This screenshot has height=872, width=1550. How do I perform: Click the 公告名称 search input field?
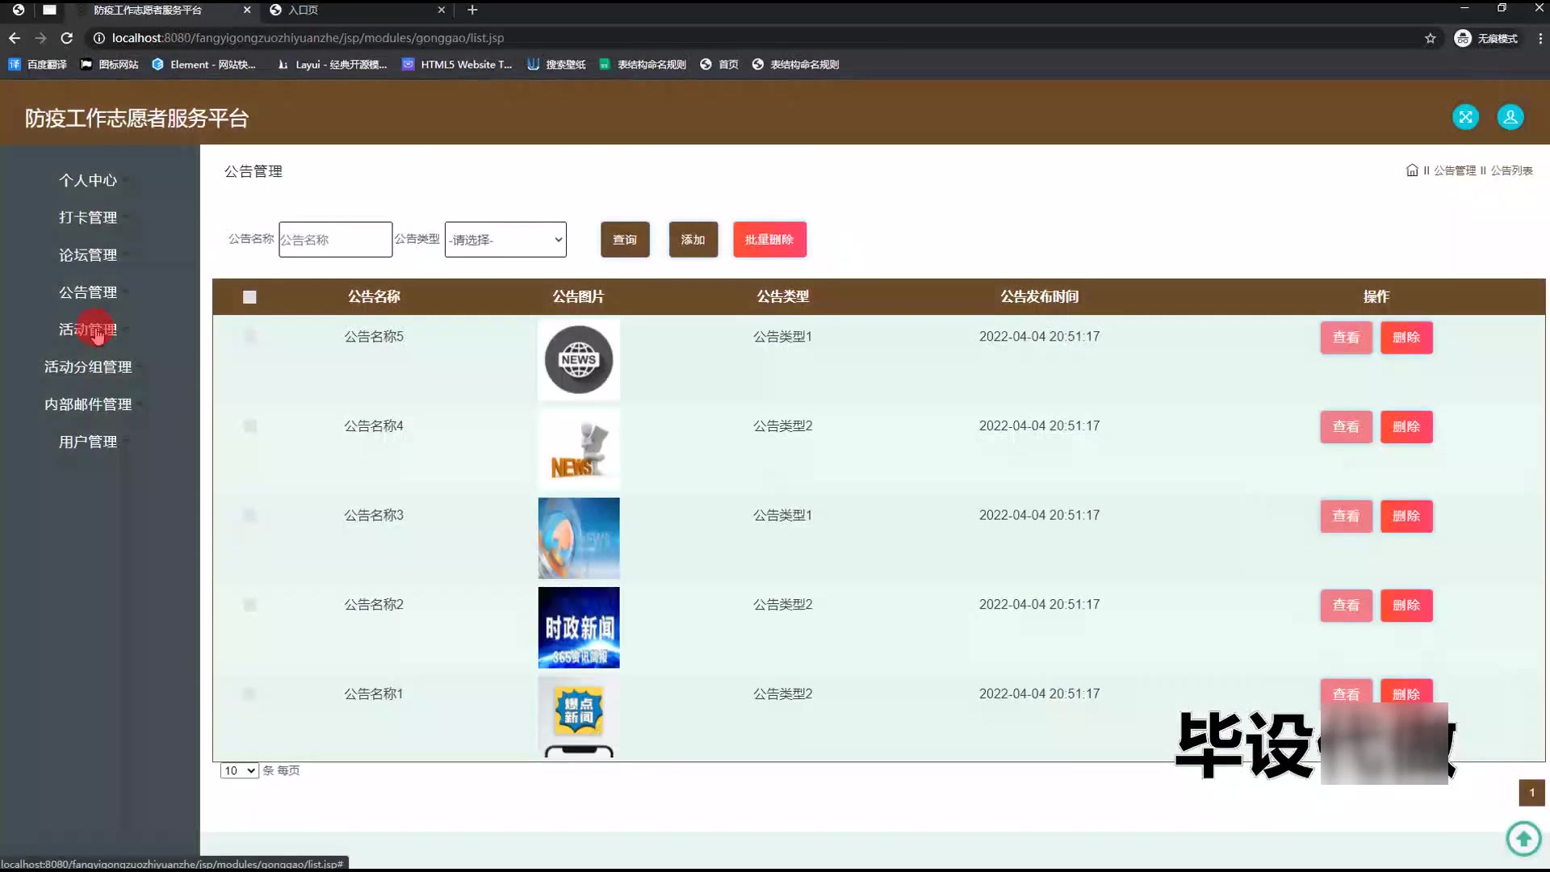pos(335,240)
